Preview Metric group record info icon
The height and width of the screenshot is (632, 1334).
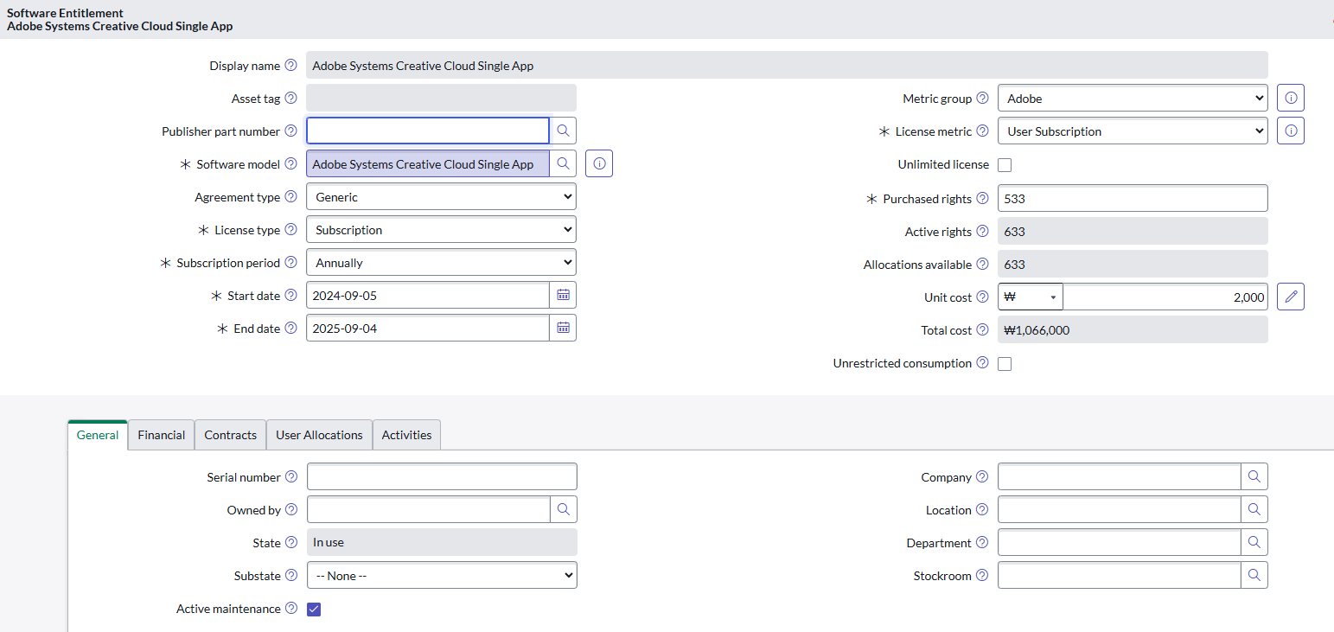1291,98
